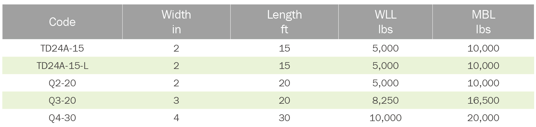
Task: Click the MBL value in TD24A-15-L row
Action: (483, 66)
